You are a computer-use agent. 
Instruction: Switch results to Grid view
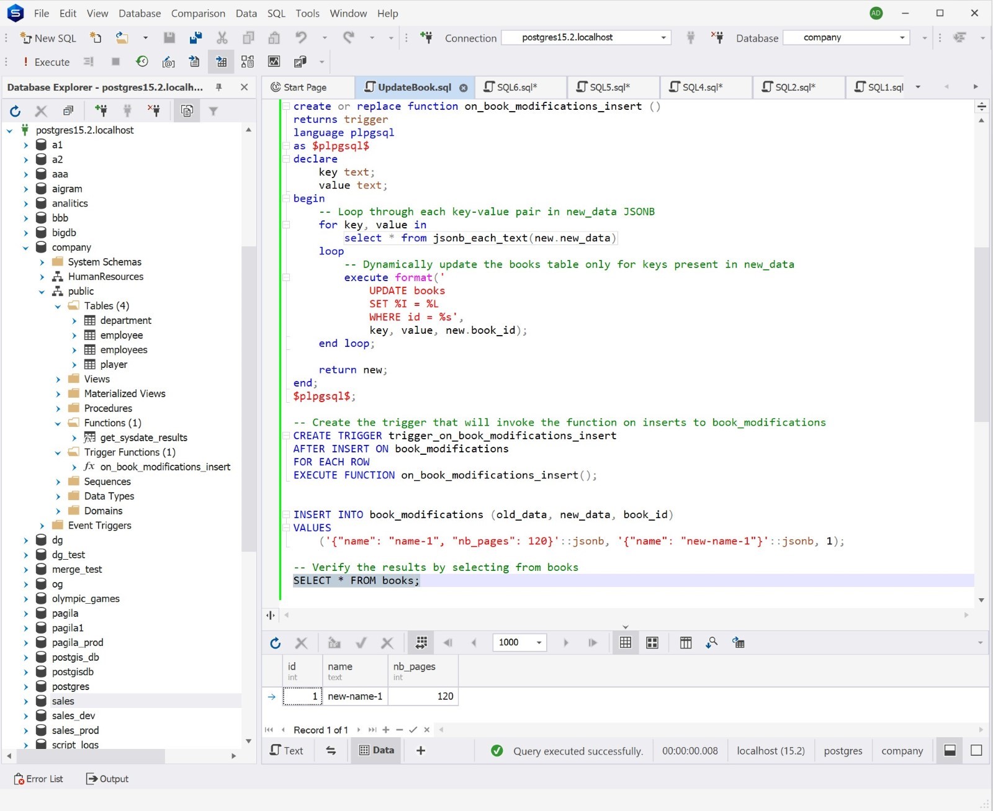pos(626,643)
